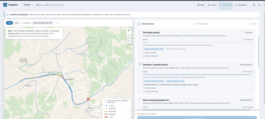Image resolution: width=265 pixels, height=119 pixels.
Task: Click NDCI: not estimable here tag
Action: point(176,49)
